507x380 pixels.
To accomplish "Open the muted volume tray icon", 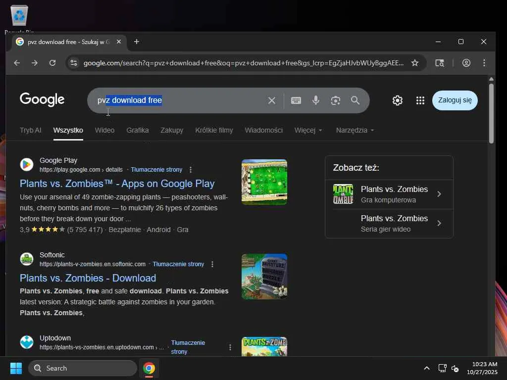I will click(455, 368).
